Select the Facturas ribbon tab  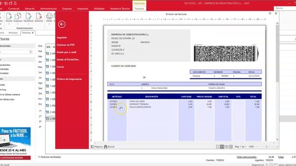tap(139, 9)
